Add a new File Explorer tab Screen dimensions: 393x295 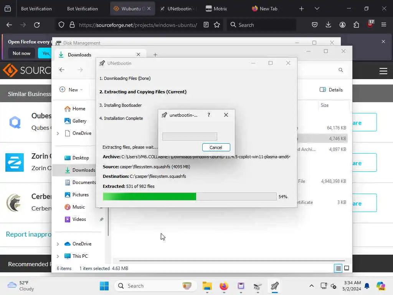(155, 55)
